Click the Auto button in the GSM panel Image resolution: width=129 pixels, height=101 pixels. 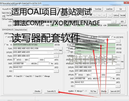[x=61, y=50]
